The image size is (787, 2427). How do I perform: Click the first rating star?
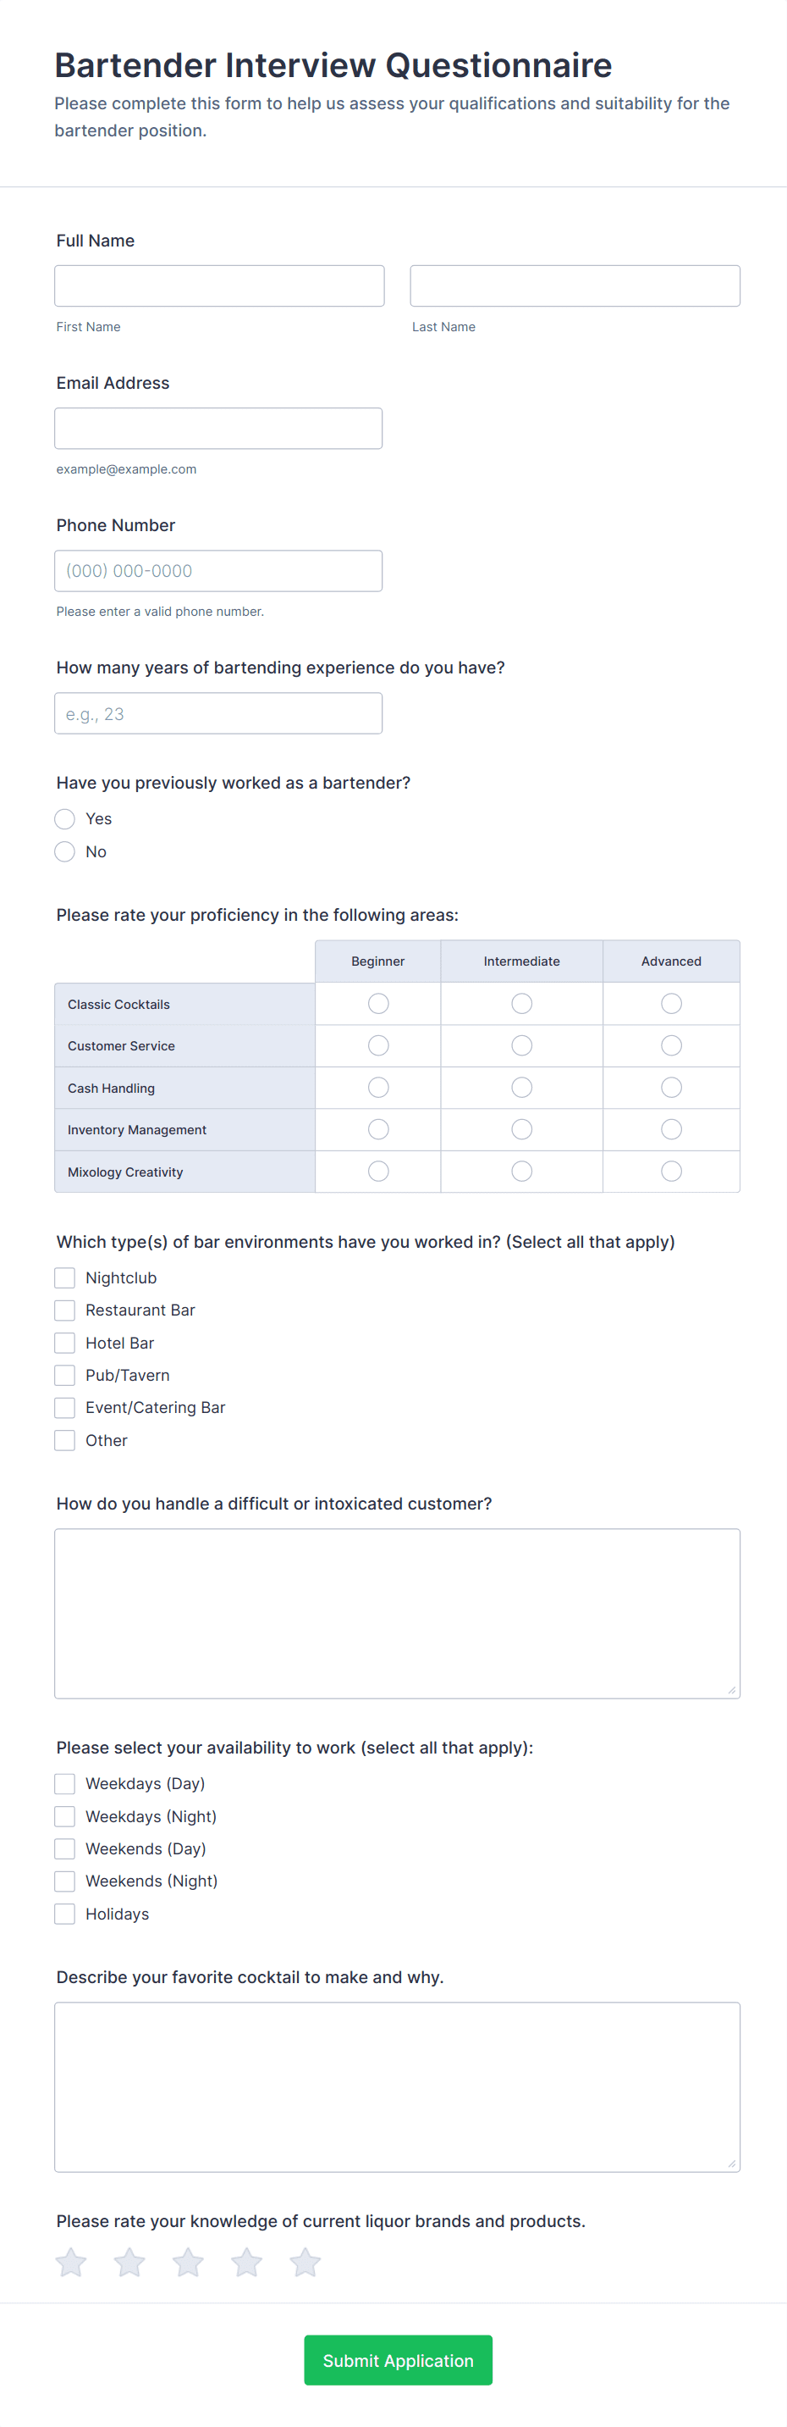(x=70, y=2261)
